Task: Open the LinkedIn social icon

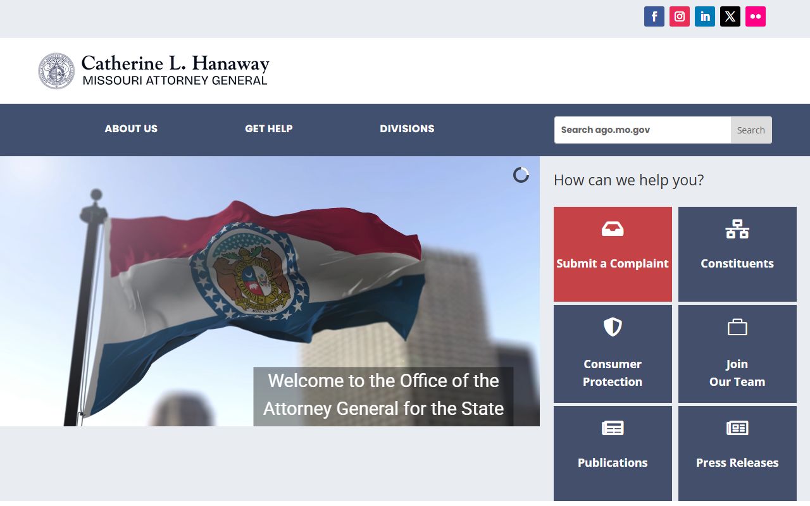Action: (705, 16)
